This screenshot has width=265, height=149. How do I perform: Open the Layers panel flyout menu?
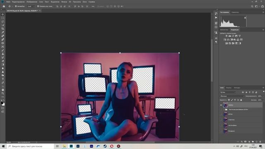coord(263,88)
